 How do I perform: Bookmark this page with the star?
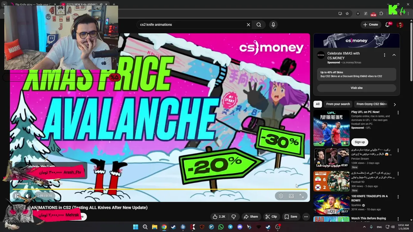tap(347, 14)
